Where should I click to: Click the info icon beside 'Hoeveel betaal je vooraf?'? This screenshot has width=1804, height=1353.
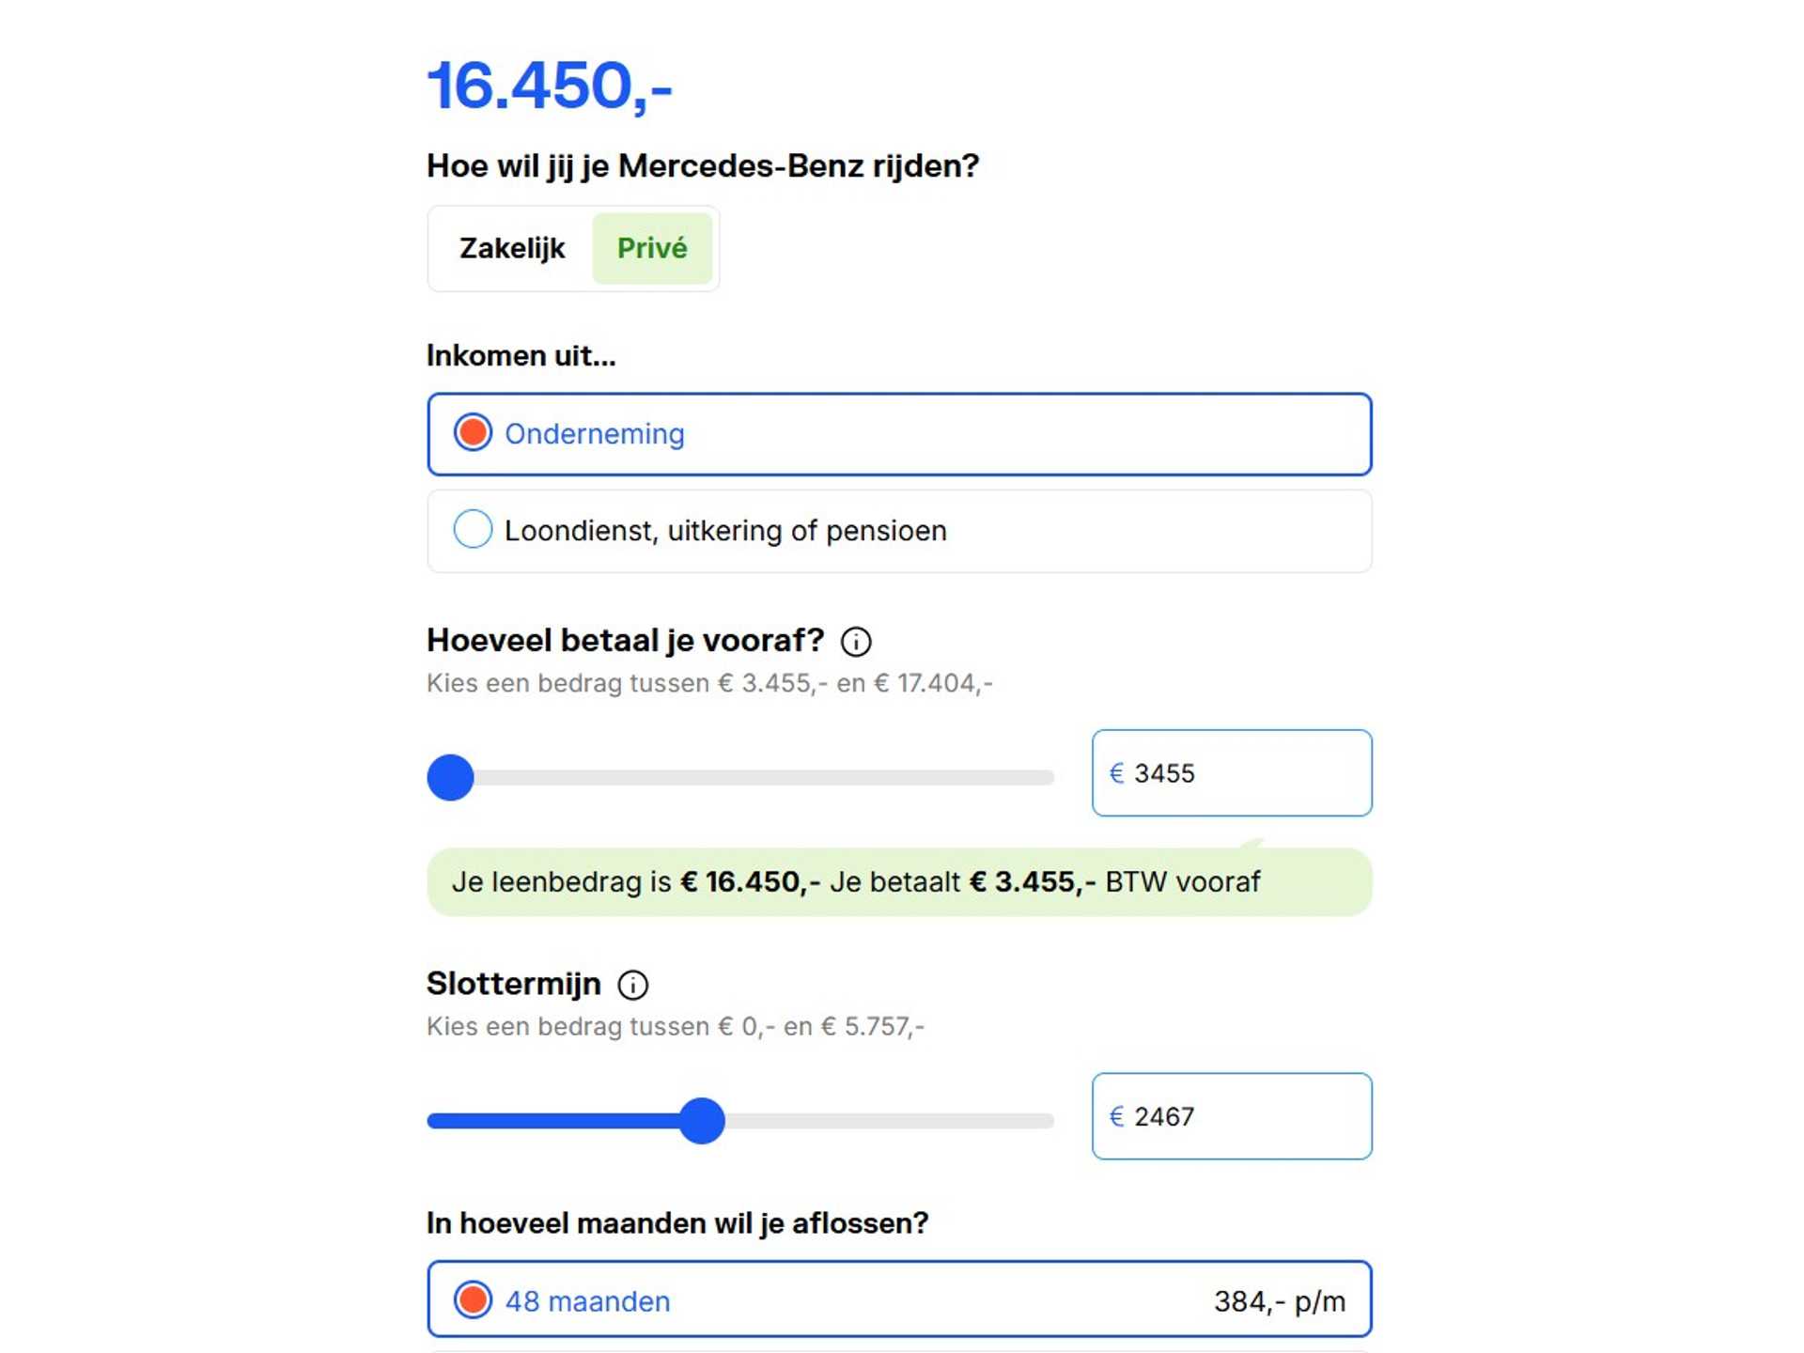coord(855,642)
